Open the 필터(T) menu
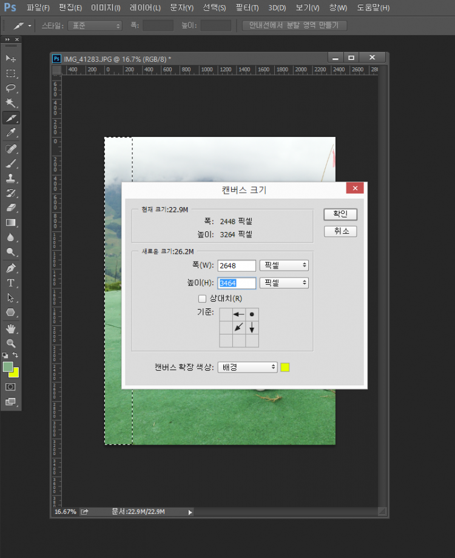Viewport: 455px width, 558px height. point(247,8)
